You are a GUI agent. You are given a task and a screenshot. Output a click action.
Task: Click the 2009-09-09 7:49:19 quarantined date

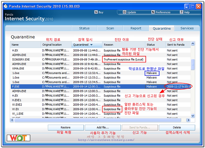click(87, 60)
